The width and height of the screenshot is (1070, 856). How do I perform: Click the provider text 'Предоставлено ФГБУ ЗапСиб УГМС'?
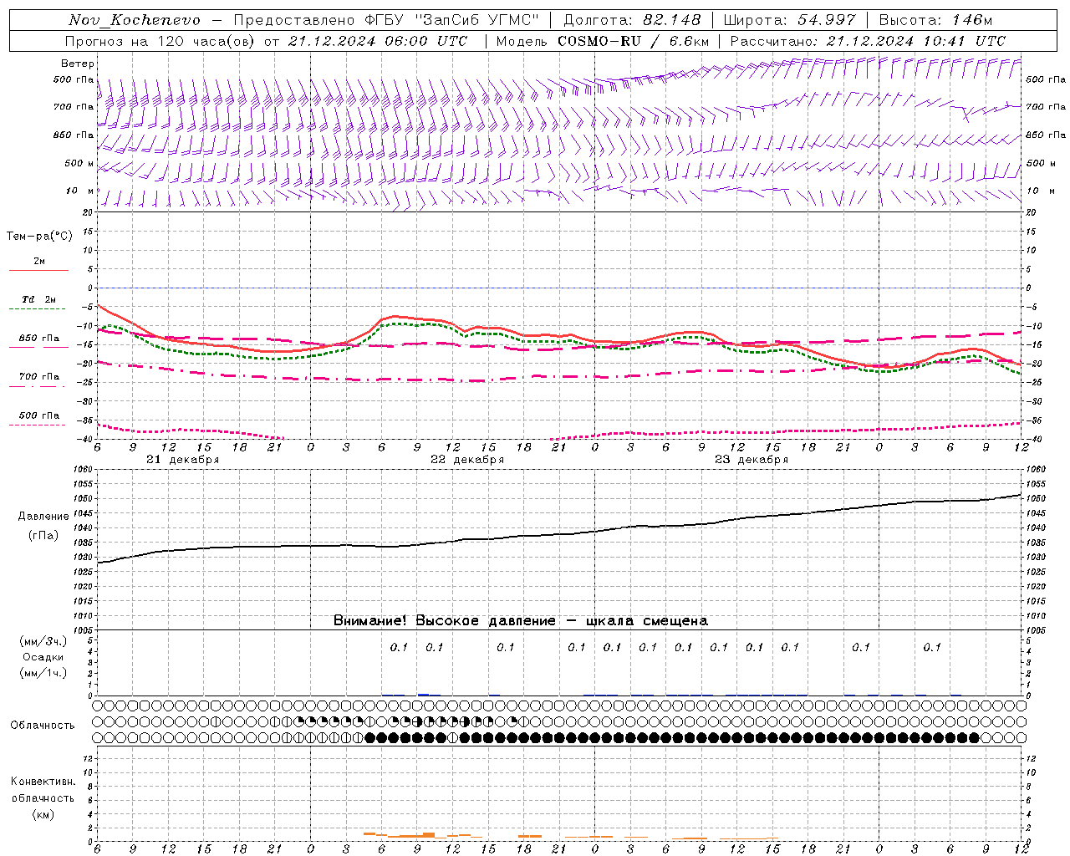pos(386,20)
